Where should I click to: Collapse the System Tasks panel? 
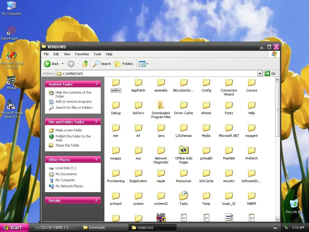coord(97,84)
